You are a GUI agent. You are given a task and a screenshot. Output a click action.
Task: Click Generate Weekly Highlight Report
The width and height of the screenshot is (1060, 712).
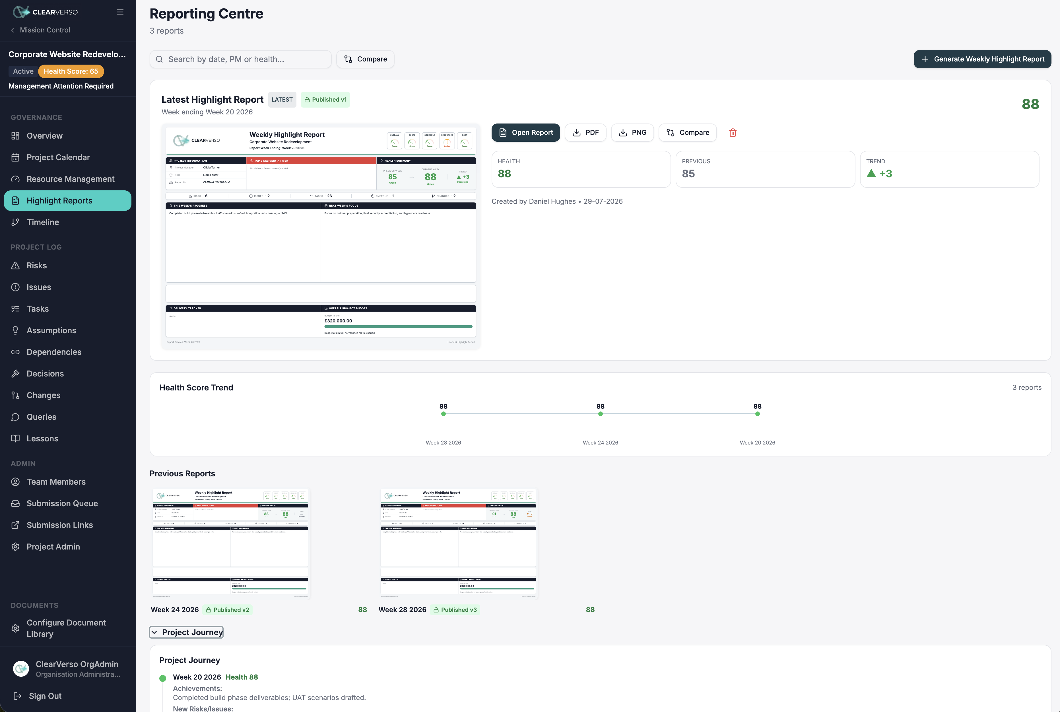point(982,59)
